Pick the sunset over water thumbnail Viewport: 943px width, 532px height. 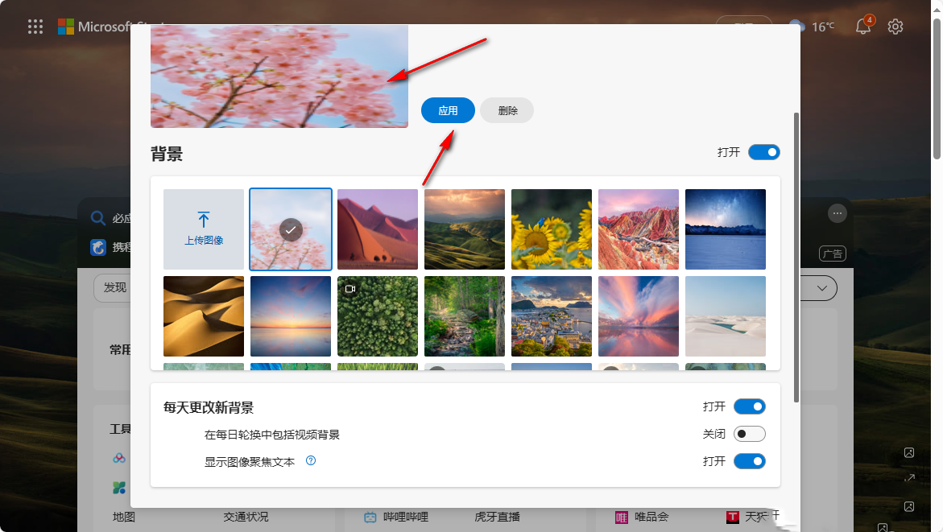pyautogui.click(x=291, y=316)
